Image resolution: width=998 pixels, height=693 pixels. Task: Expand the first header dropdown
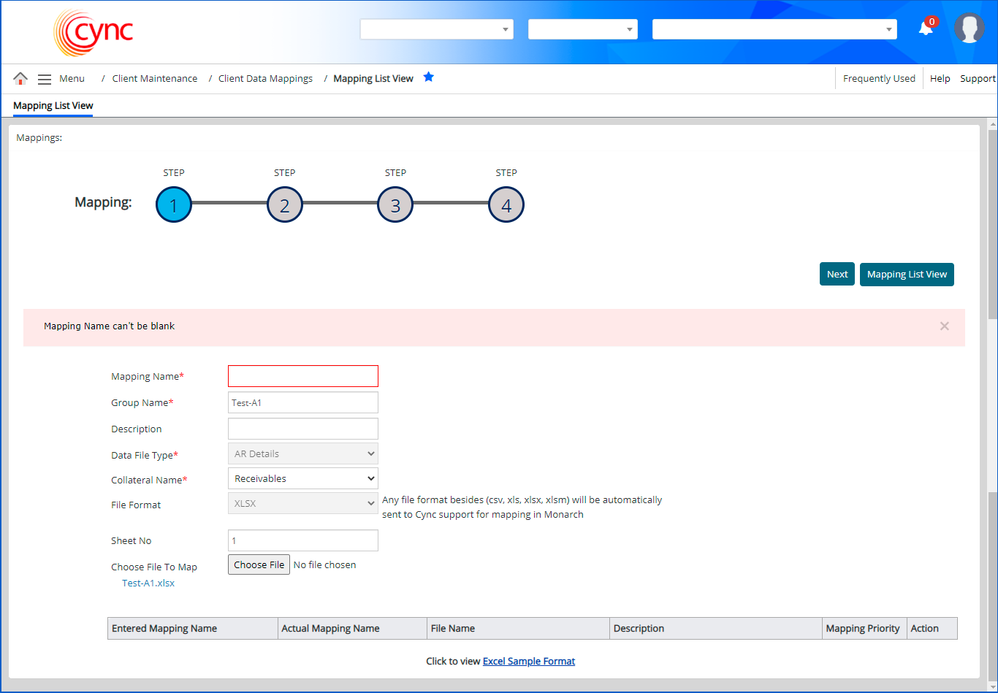click(437, 29)
